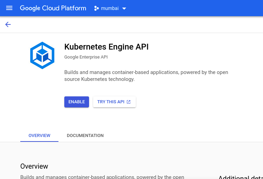This screenshot has width=263, height=179.
Task: Go back using the left arrow
Action: 8,24
